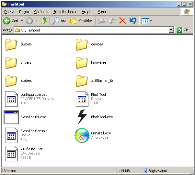Click the Flashtool title bar folder icon
The width and height of the screenshot is (195, 175).
pos(4,4)
